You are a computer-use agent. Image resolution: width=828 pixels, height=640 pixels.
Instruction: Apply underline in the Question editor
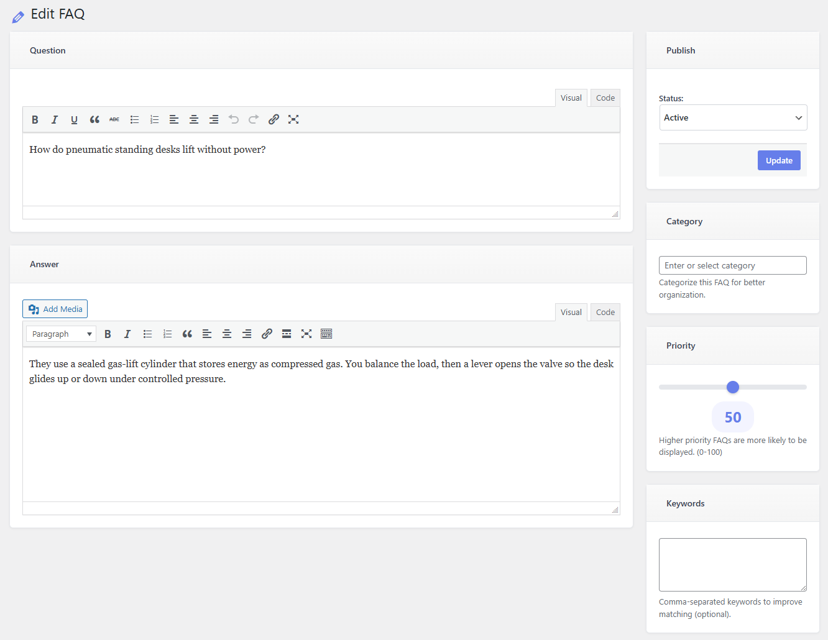tap(74, 119)
